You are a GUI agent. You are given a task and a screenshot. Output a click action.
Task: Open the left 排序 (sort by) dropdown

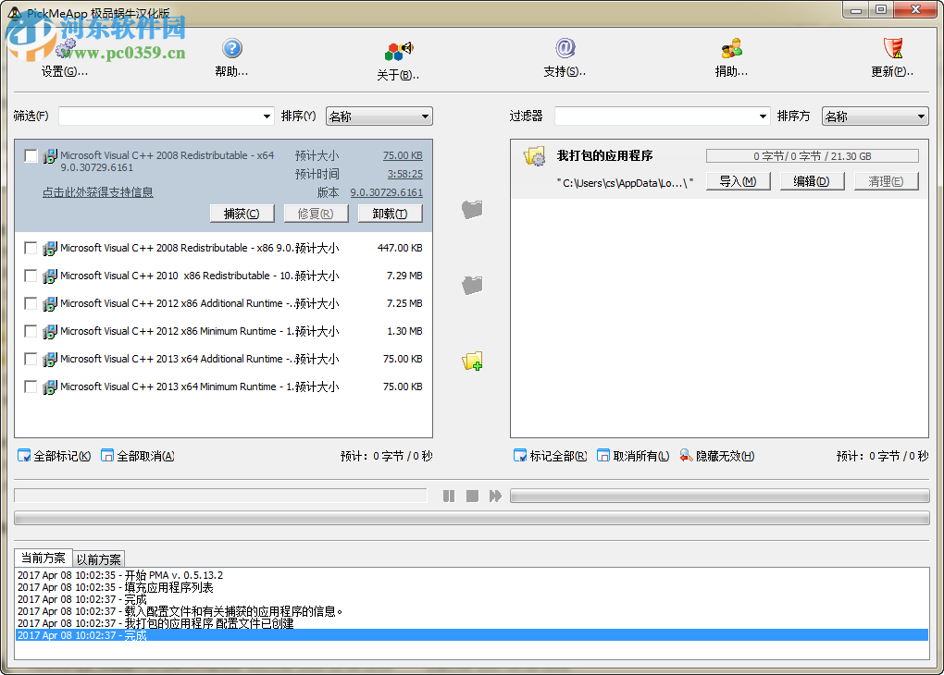coord(379,116)
